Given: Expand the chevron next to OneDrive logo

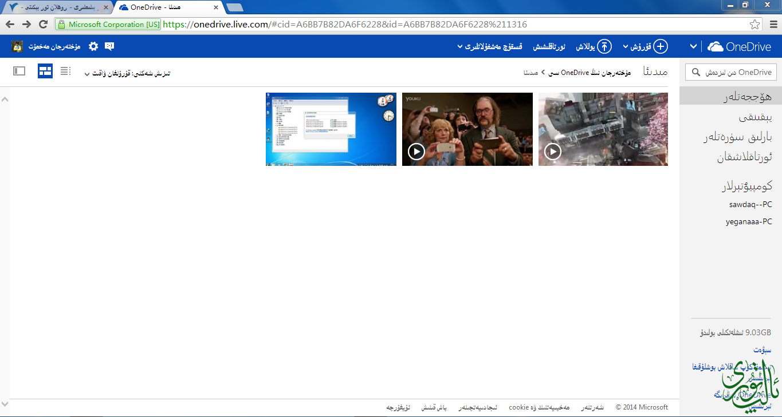Looking at the screenshot, I should (x=694, y=46).
